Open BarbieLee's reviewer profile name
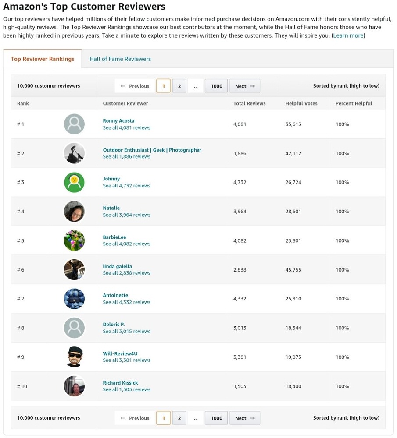The height and width of the screenshot is (438, 397). click(x=114, y=237)
